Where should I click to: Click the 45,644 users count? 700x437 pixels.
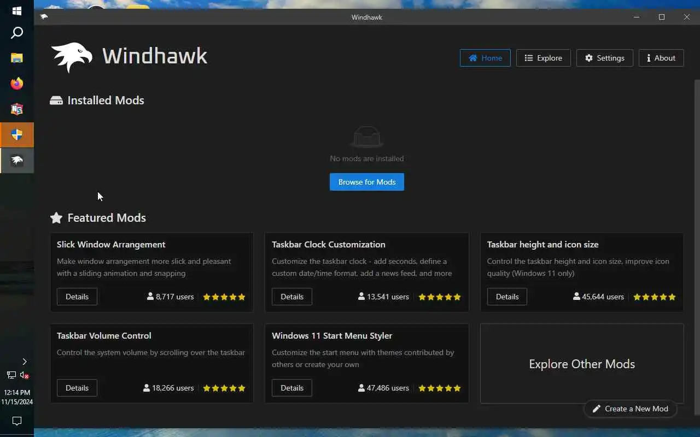point(598,297)
